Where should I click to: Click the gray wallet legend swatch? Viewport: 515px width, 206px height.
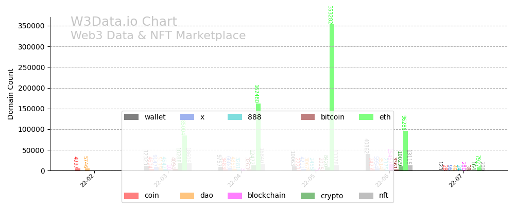point(131,117)
